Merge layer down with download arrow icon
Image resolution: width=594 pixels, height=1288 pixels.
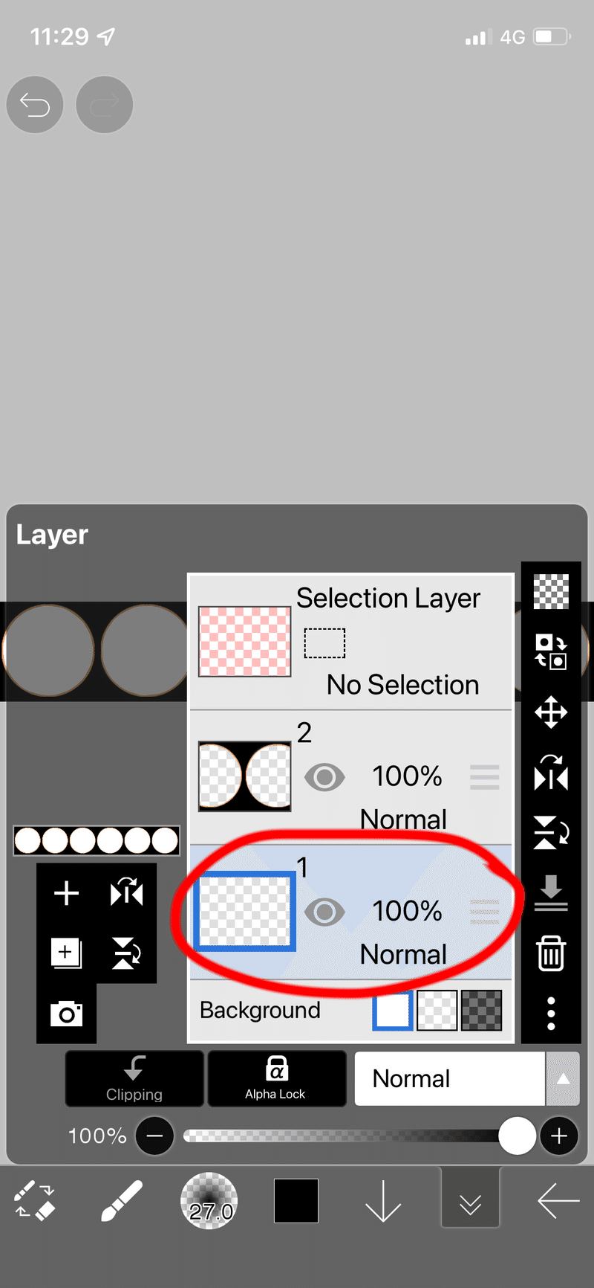[x=551, y=892]
